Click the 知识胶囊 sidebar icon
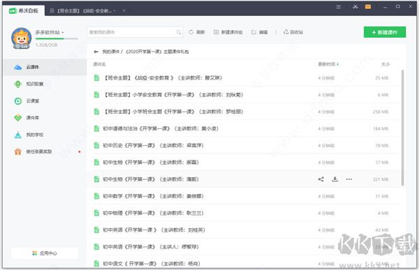The width and height of the screenshot is (419, 270). point(18,84)
